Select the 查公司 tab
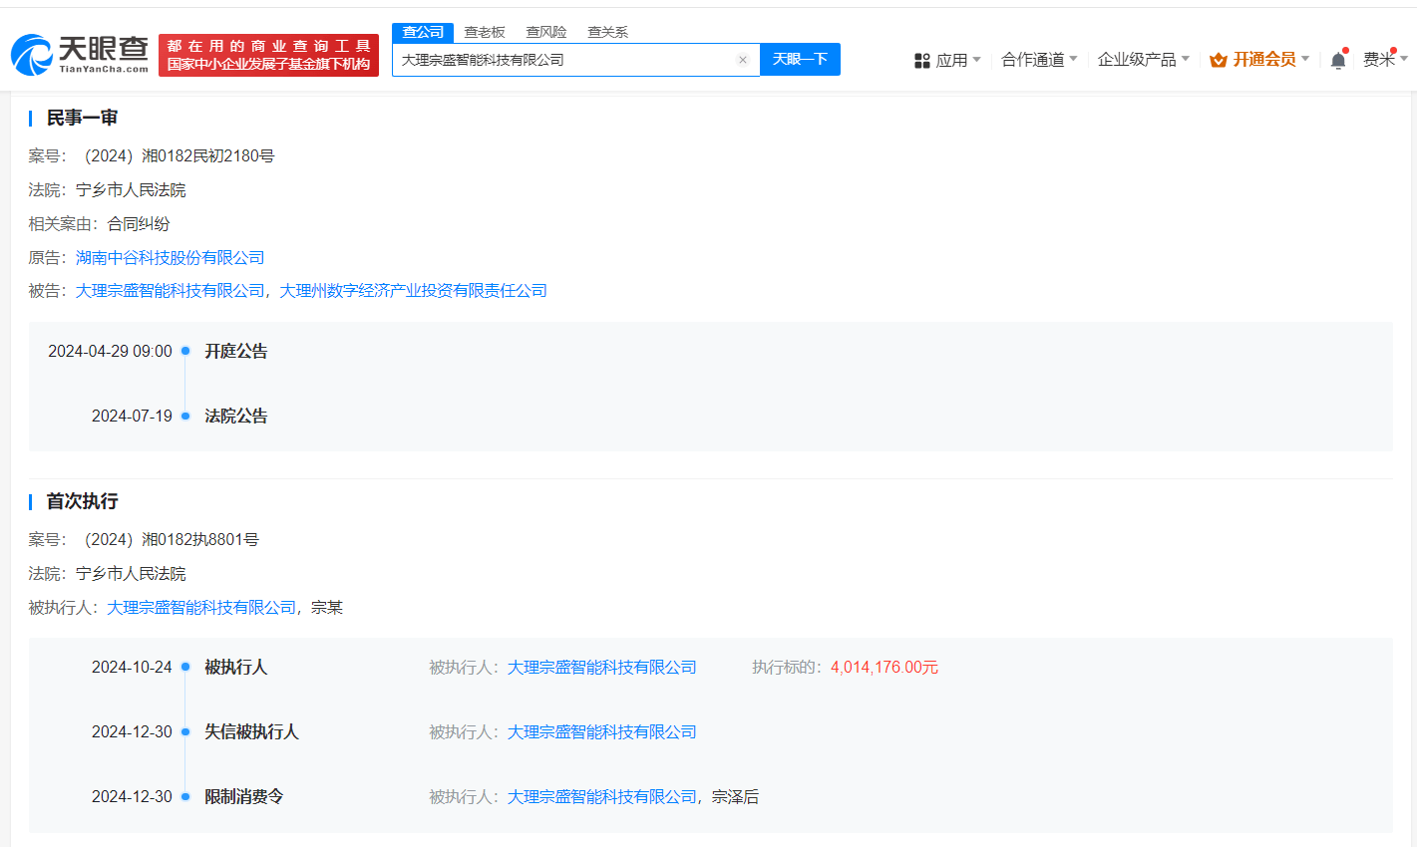Screen dimensions: 1417x847 pyautogui.click(x=423, y=32)
